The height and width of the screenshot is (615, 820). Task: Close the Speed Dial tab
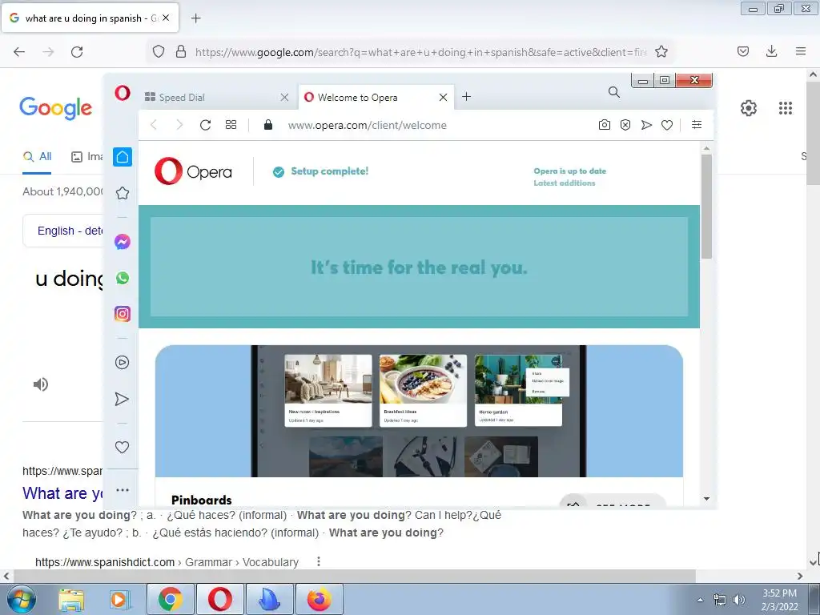pyautogui.click(x=284, y=97)
